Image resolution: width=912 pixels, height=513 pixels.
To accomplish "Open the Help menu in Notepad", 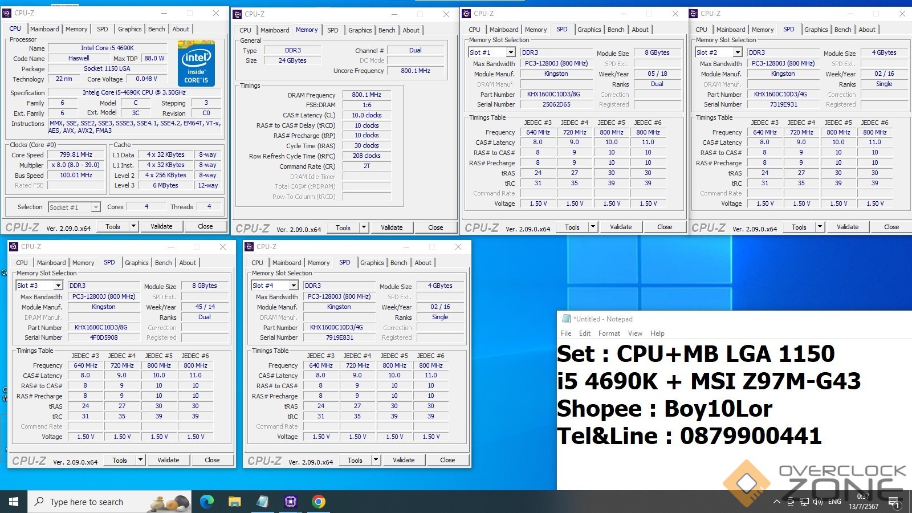I will pos(657,333).
